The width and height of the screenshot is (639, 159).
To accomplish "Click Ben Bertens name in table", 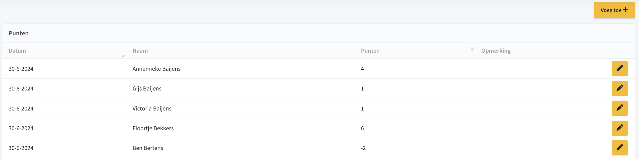I will coord(148,148).
